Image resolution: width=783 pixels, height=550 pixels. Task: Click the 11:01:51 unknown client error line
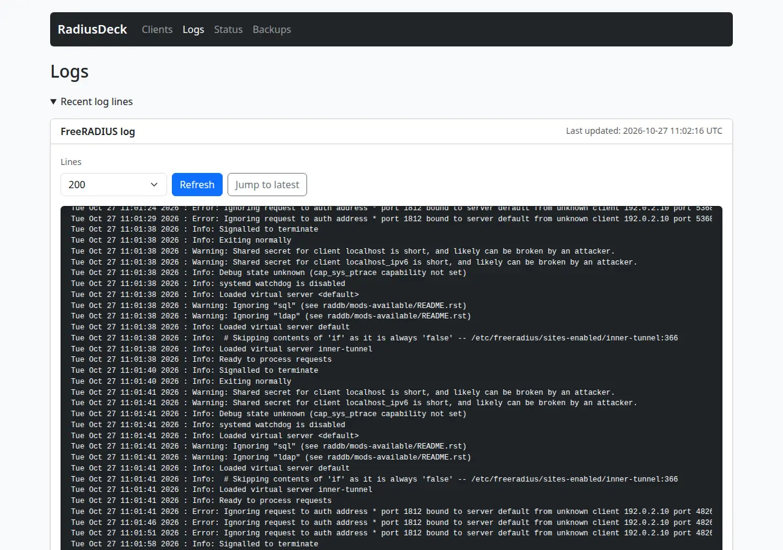point(391,533)
